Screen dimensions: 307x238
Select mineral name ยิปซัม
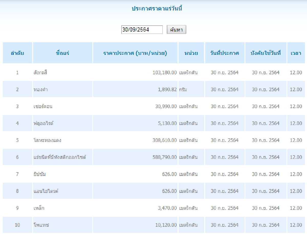[40, 174]
